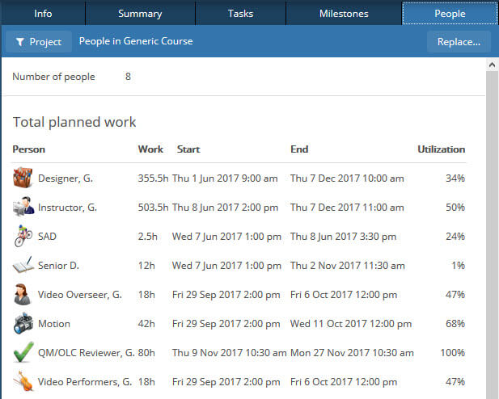This screenshot has width=499, height=399.
Task: Click start date Thu 1 Jun 2017 9:00 am
Action: [225, 178]
